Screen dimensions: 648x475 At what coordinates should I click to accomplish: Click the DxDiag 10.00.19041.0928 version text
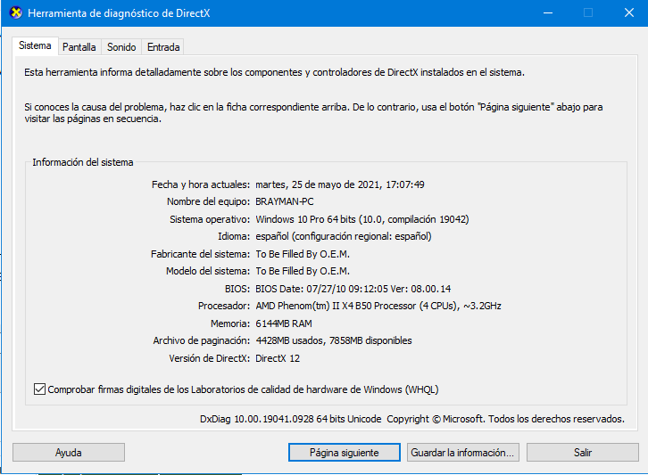[290, 419]
